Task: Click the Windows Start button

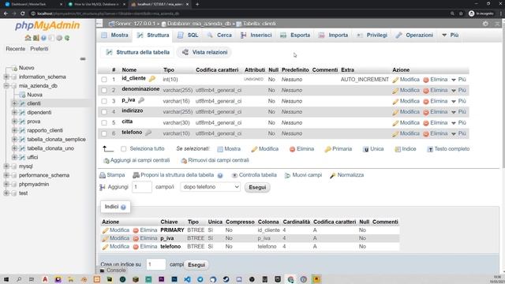Action: point(6,279)
